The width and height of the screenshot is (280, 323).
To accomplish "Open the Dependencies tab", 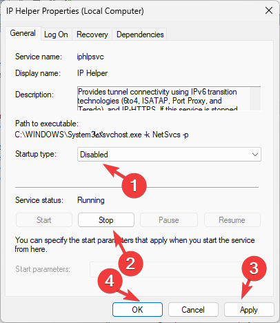I will click(x=140, y=35).
